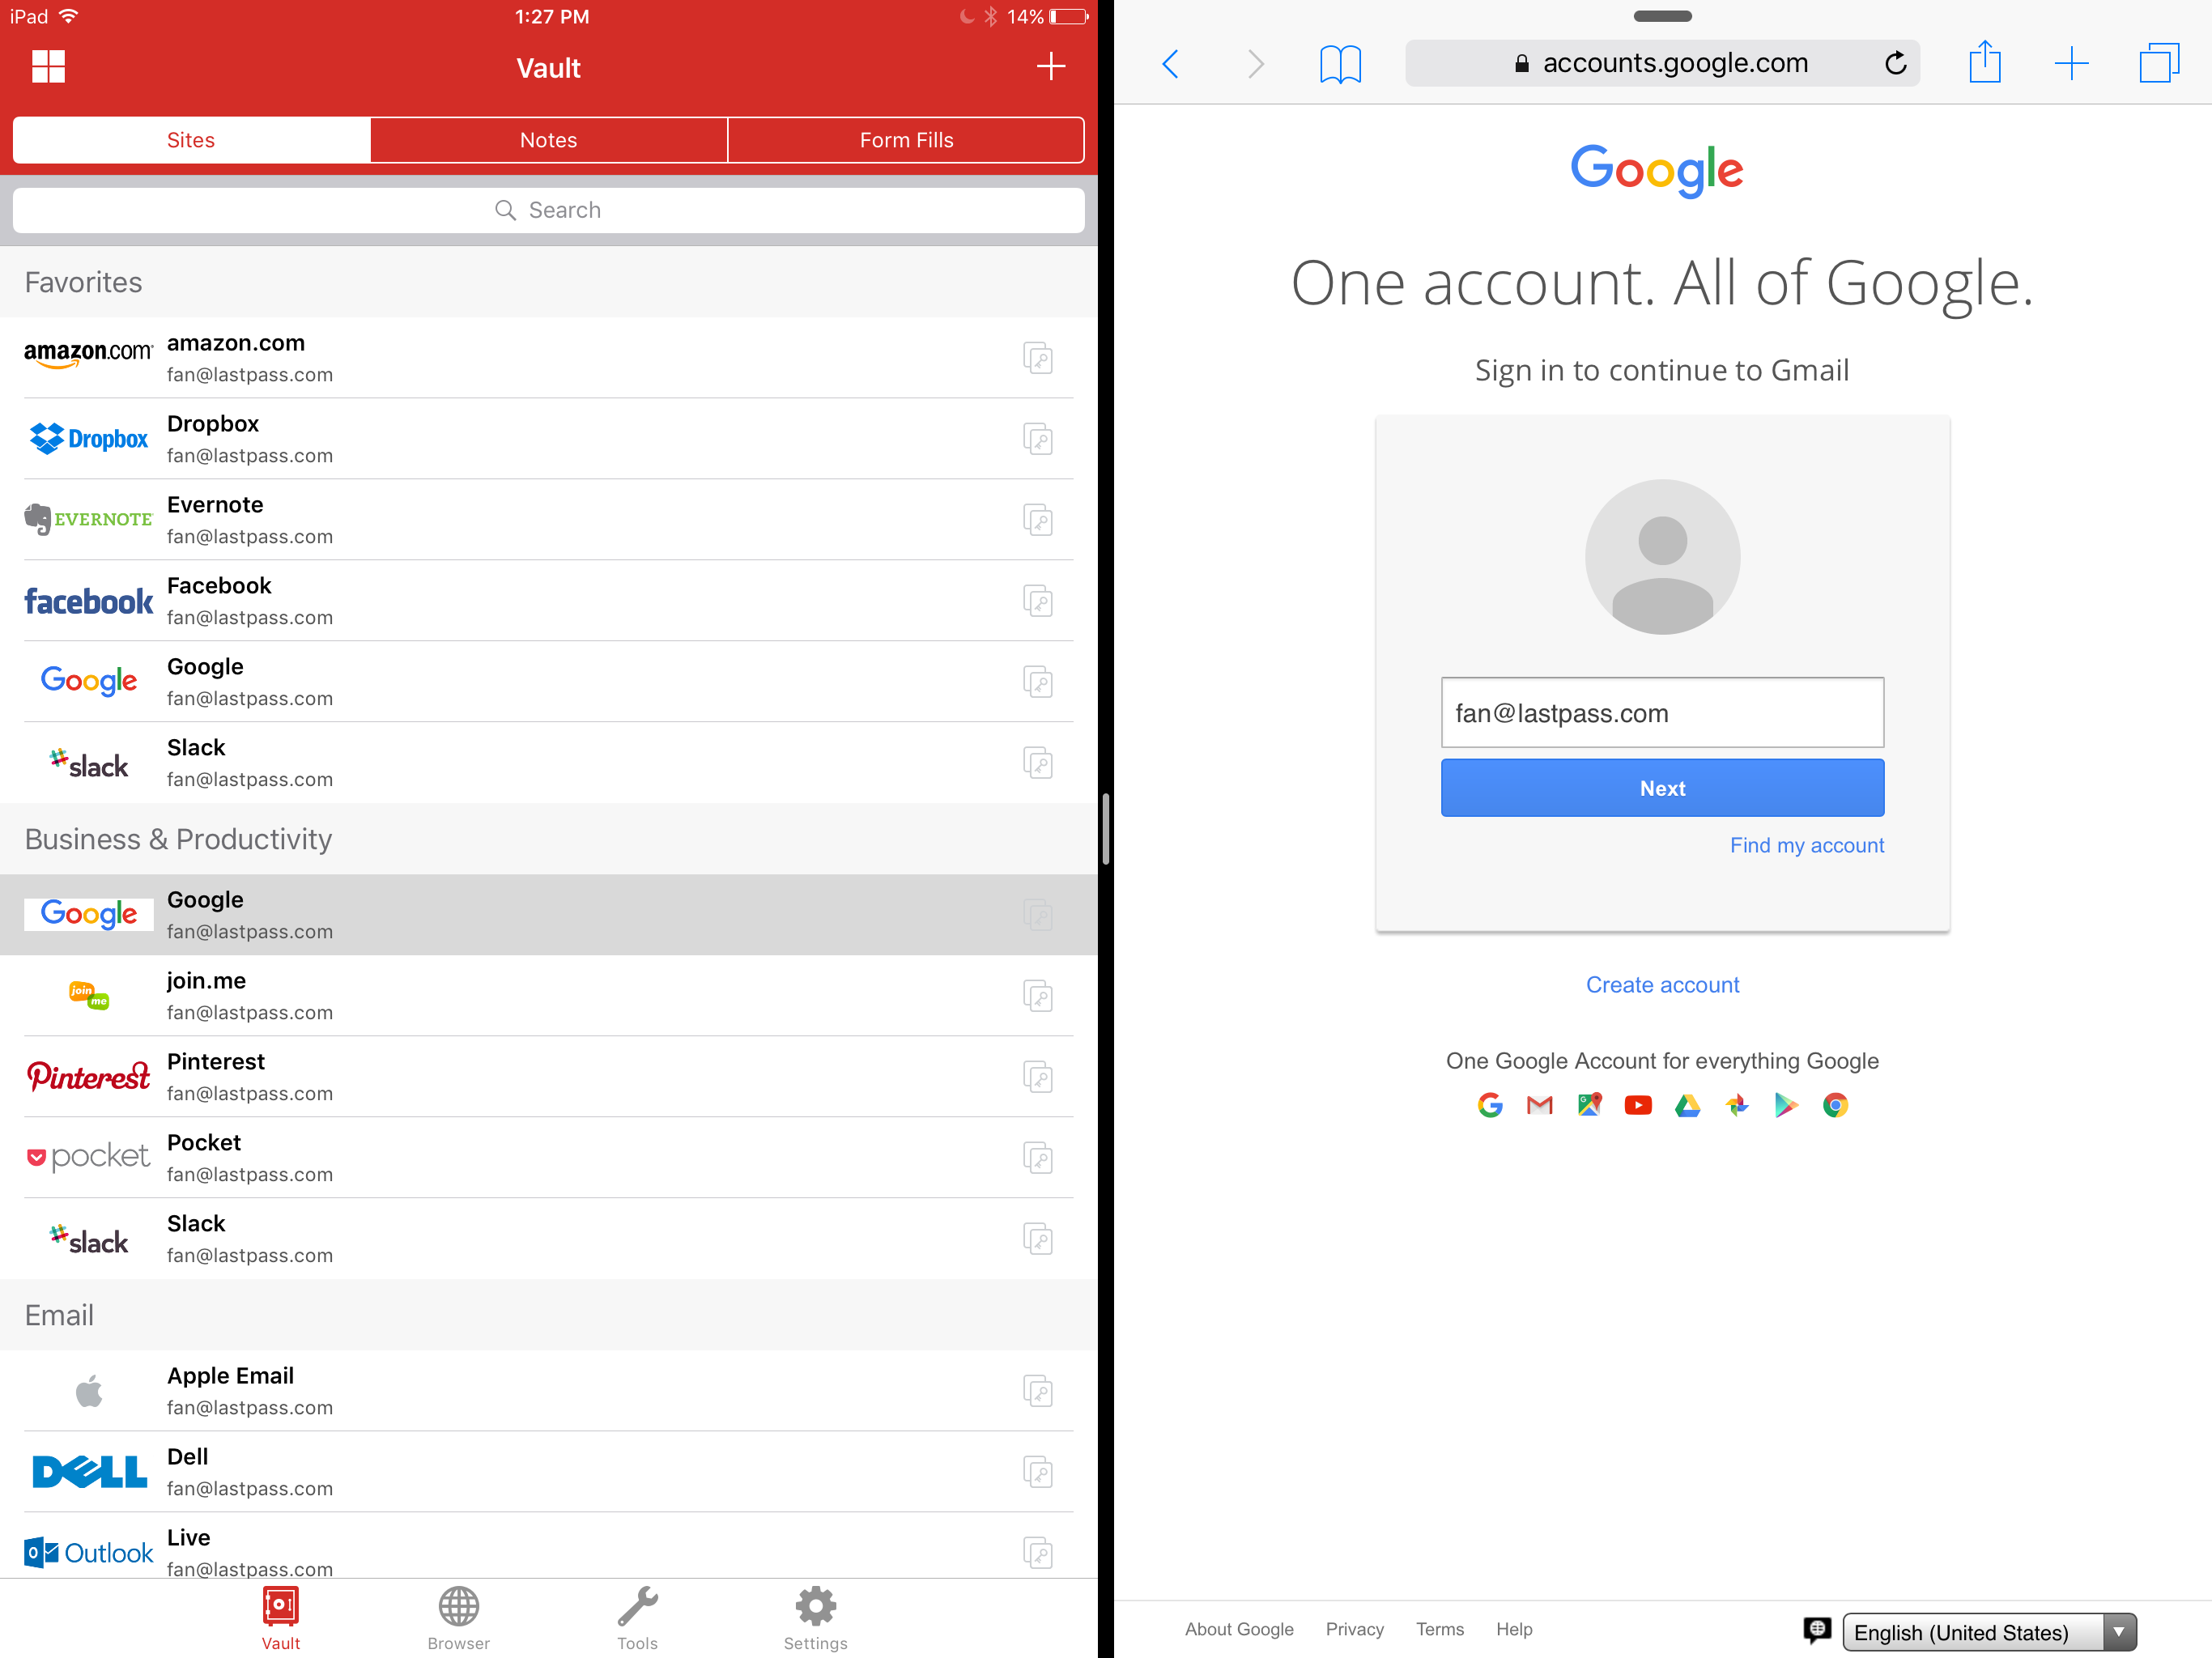
Task: Copy password icon for Pinterest
Action: [x=1038, y=1077]
